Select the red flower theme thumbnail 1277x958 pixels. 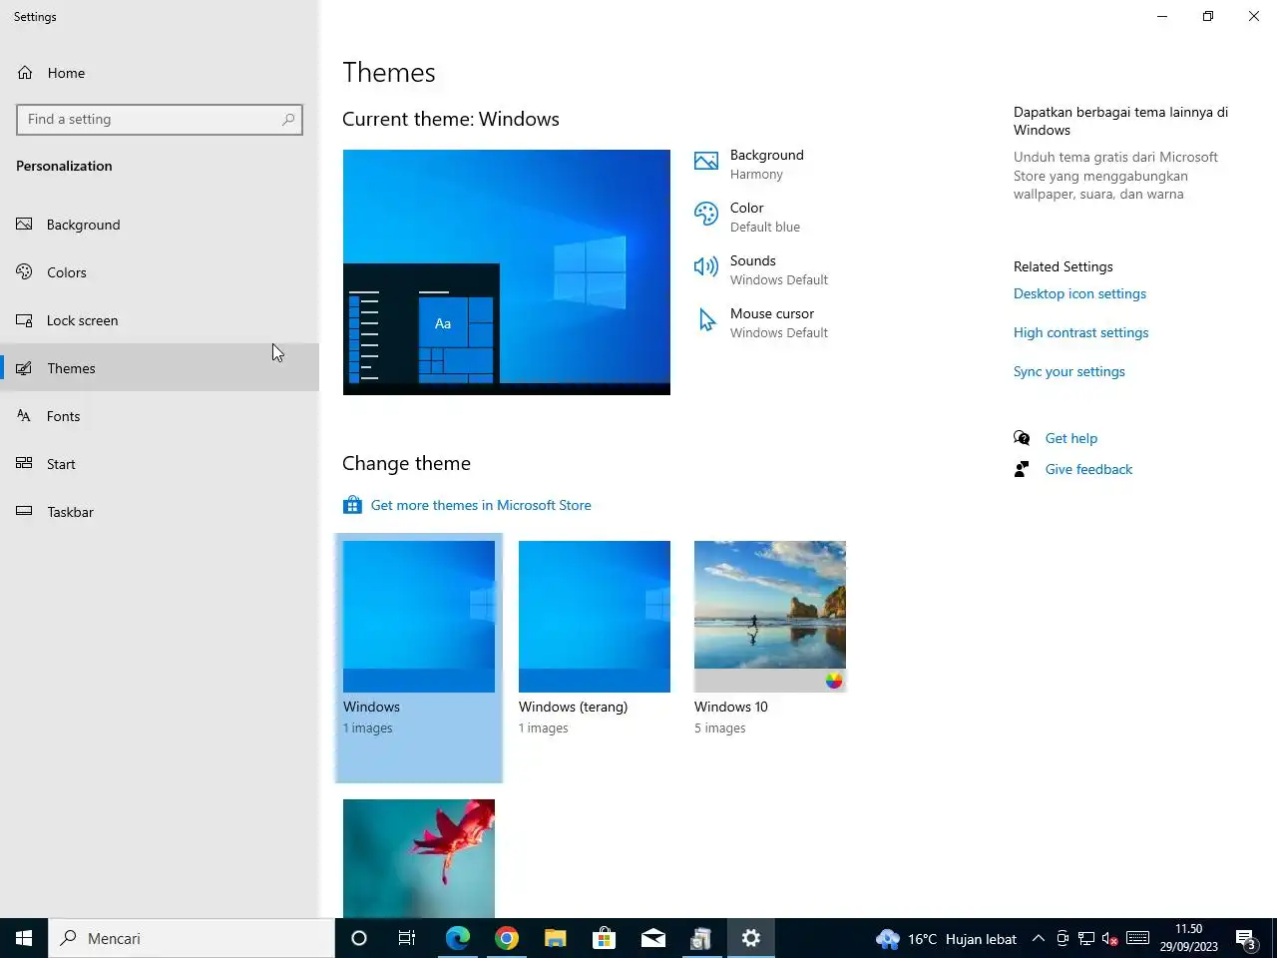pos(419,858)
